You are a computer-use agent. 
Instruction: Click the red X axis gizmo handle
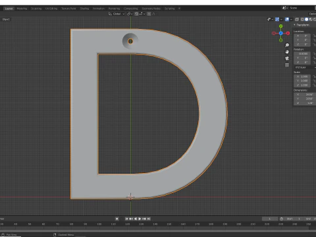(288, 33)
